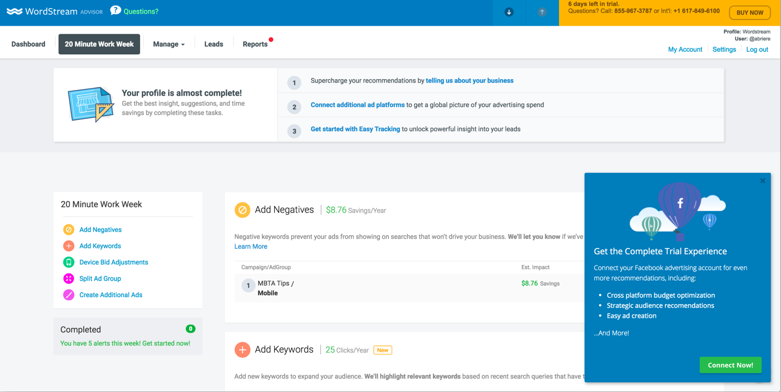The height and width of the screenshot is (392, 781).
Task: Click the 6 days left in trial notice
Action: click(594, 4)
